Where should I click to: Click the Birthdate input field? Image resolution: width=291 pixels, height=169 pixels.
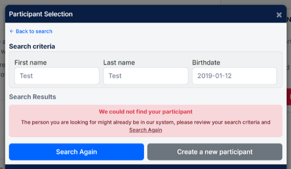pyautogui.click(x=234, y=76)
